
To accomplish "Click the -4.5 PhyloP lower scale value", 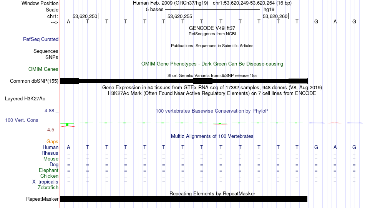I will pos(50,130).
